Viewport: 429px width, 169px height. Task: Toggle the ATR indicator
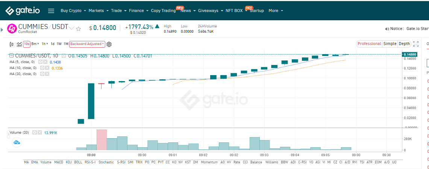click(369, 162)
